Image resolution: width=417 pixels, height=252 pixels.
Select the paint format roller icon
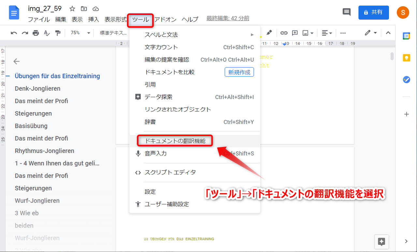[x=58, y=33]
